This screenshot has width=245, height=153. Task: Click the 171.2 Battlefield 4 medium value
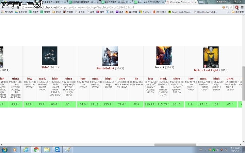click(x=96, y=104)
